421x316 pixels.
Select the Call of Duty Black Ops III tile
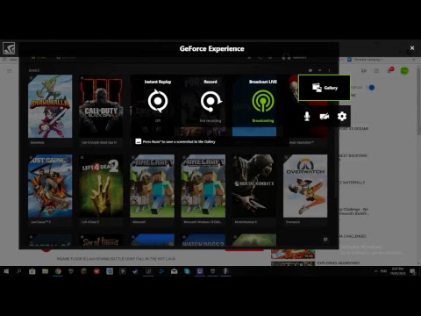pos(101,106)
